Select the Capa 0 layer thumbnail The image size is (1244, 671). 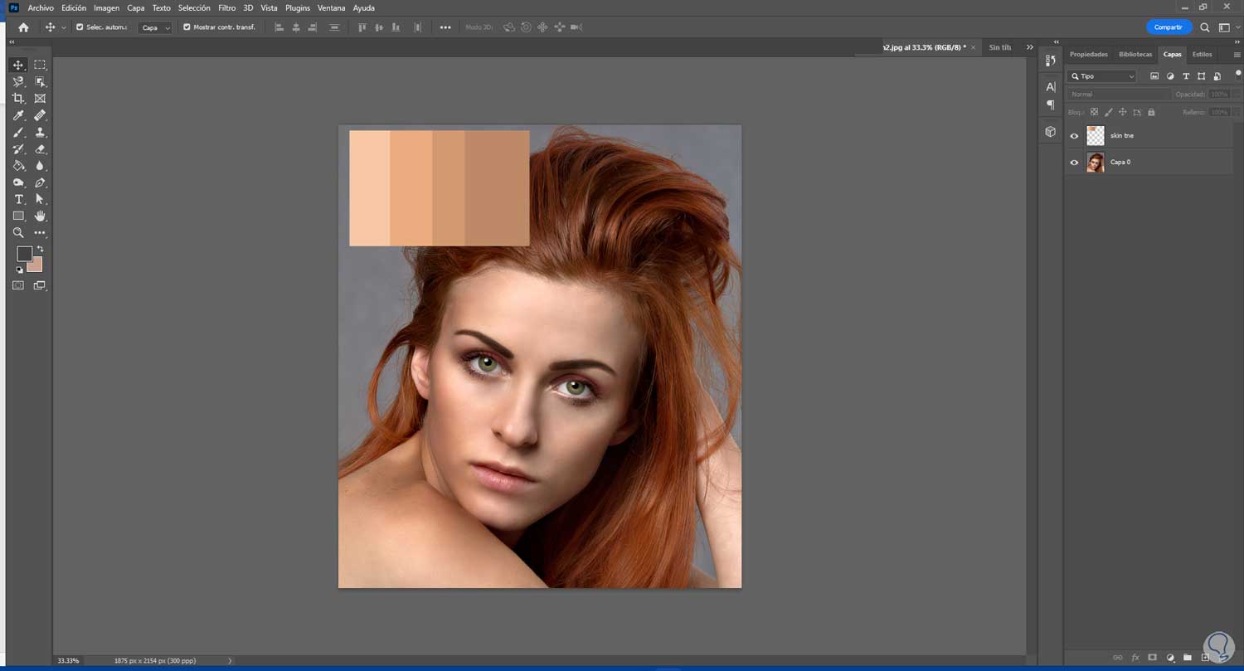pyautogui.click(x=1096, y=163)
